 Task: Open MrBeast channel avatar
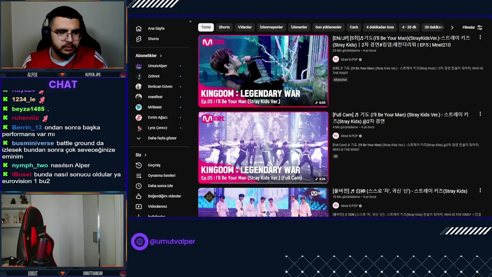click(139, 107)
